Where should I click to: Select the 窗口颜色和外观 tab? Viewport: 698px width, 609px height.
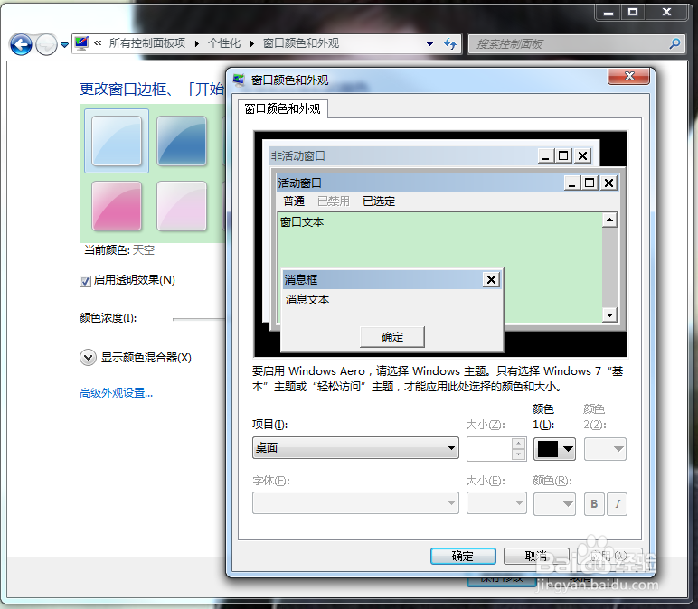pyautogui.click(x=283, y=108)
